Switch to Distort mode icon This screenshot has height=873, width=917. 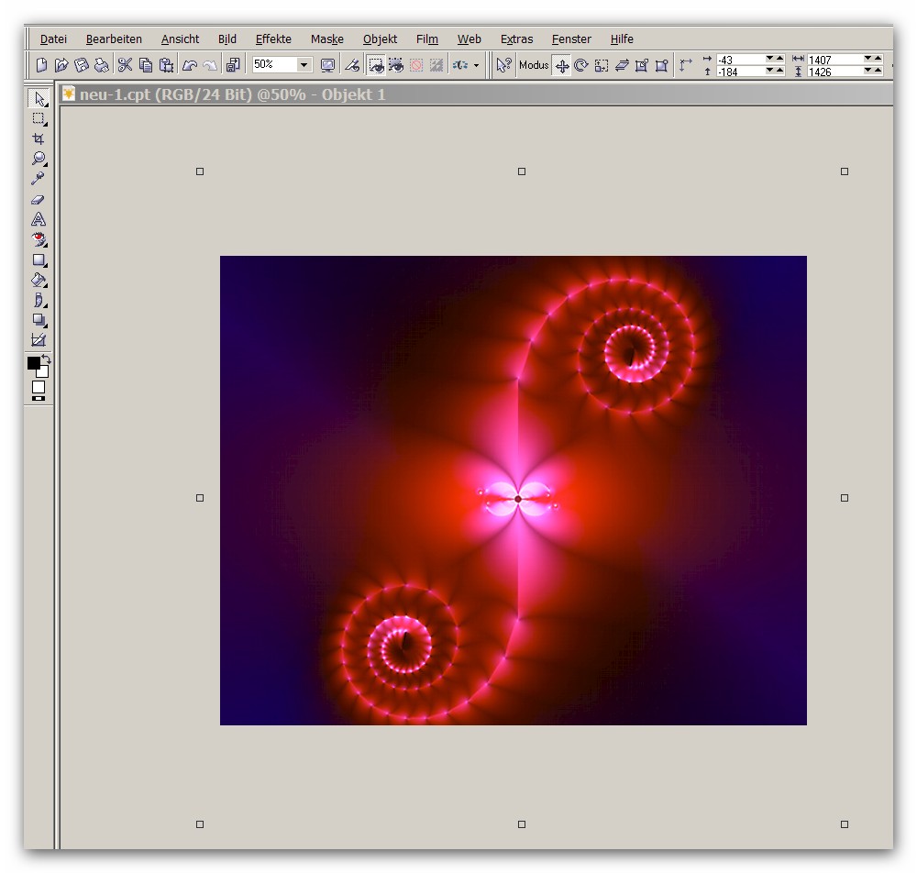click(x=642, y=65)
